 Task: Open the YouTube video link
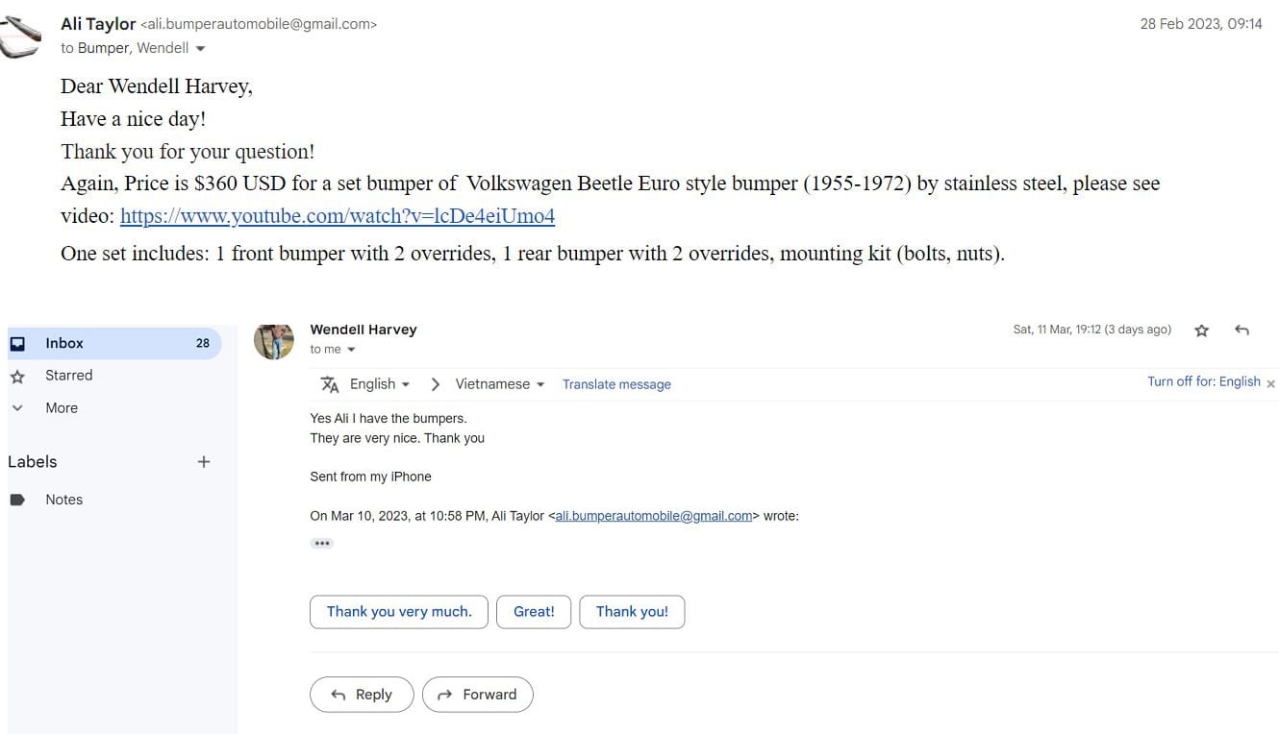click(x=338, y=216)
